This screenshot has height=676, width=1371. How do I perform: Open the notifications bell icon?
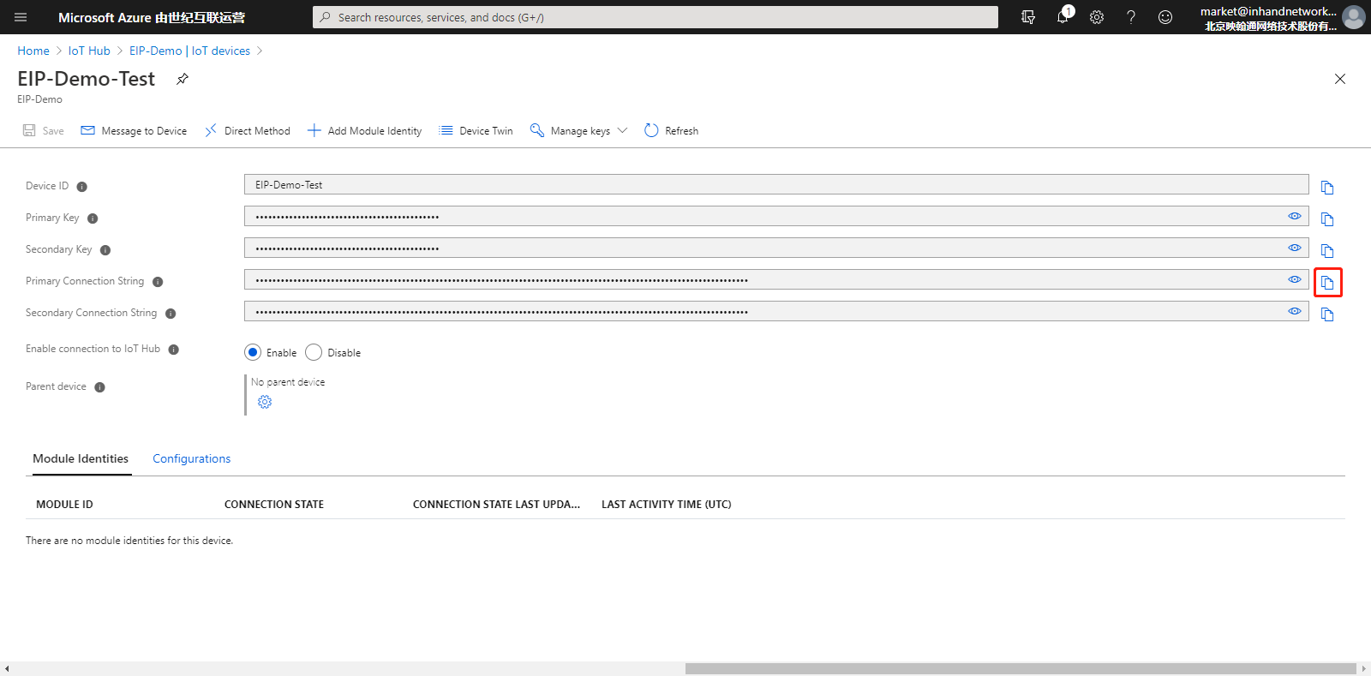point(1063,16)
